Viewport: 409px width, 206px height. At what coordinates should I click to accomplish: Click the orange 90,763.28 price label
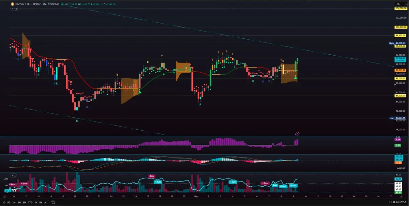click(399, 70)
